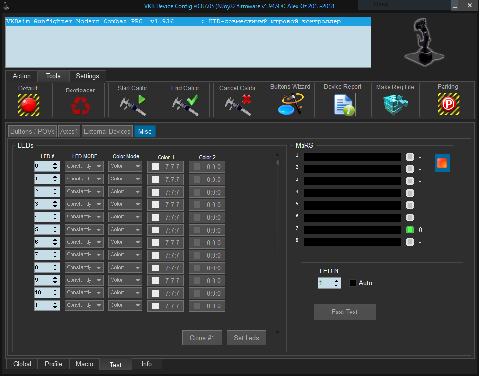
Task: Switch to the Profile bottom tab
Action: click(53, 364)
